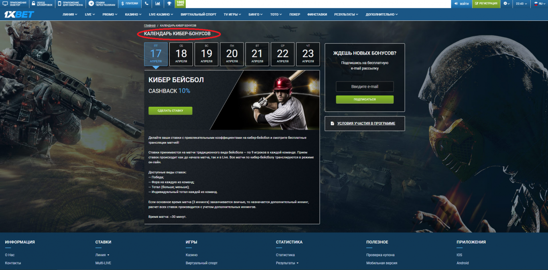Click the Введите e-mail input field
This screenshot has height=270, width=548.
[x=364, y=86]
